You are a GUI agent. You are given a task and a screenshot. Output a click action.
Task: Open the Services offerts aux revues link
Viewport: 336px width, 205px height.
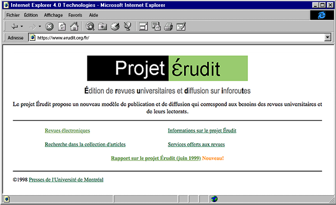[196, 145]
